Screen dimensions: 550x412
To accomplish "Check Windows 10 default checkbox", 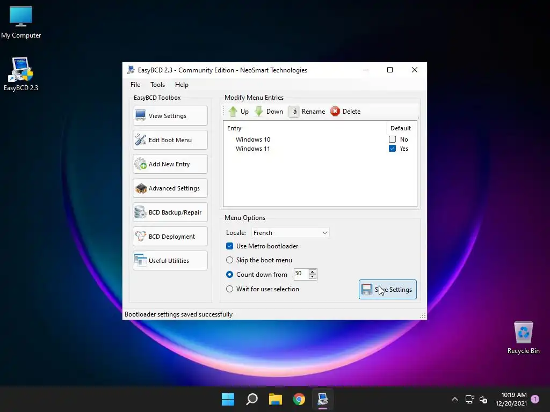I will pyautogui.click(x=392, y=139).
